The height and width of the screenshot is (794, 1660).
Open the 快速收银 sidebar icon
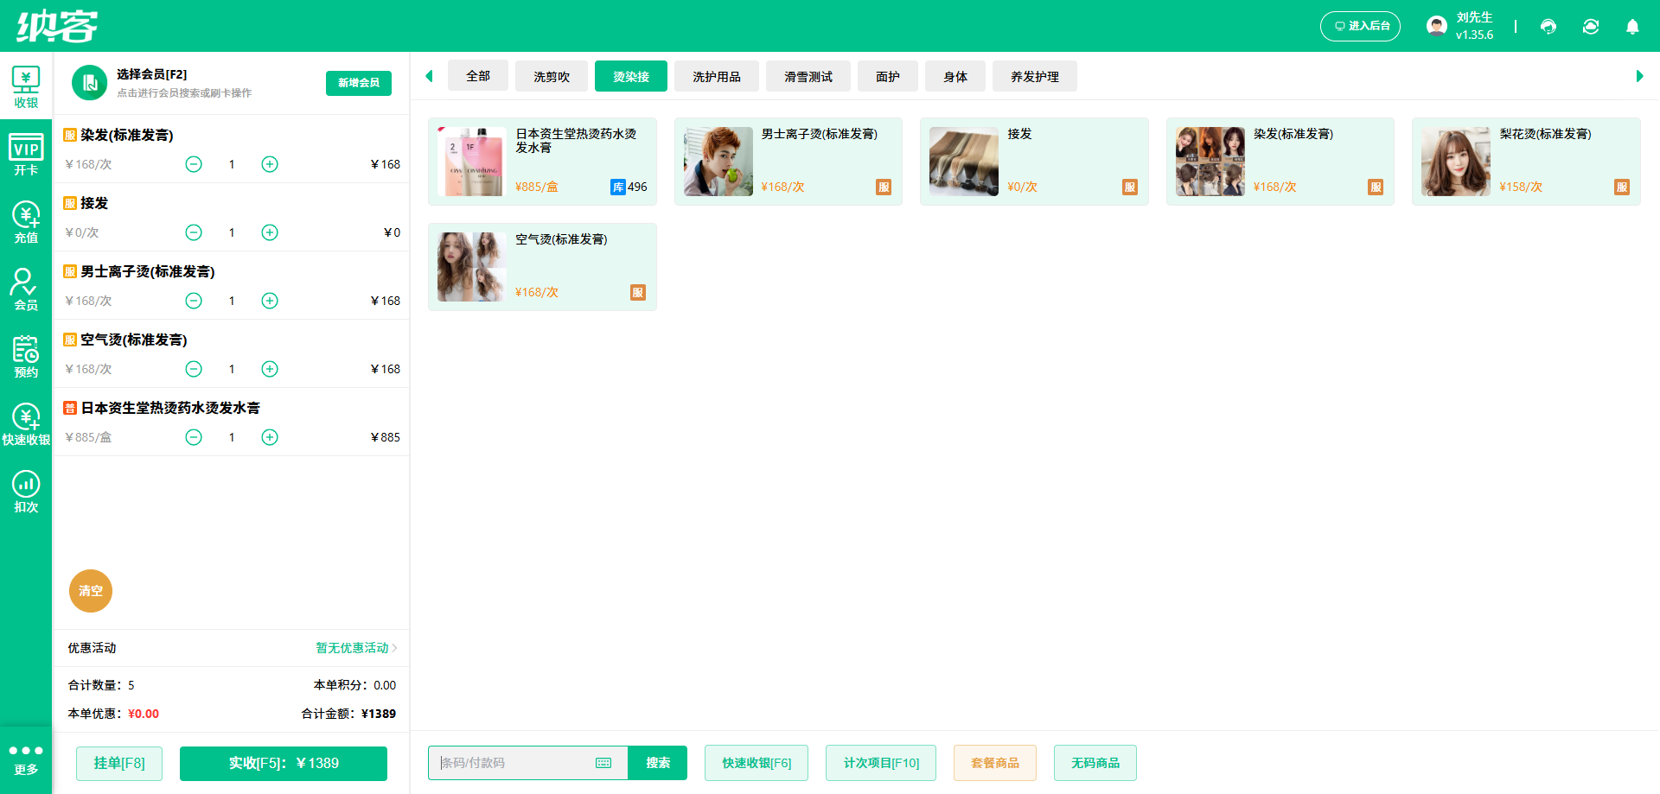(x=26, y=424)
